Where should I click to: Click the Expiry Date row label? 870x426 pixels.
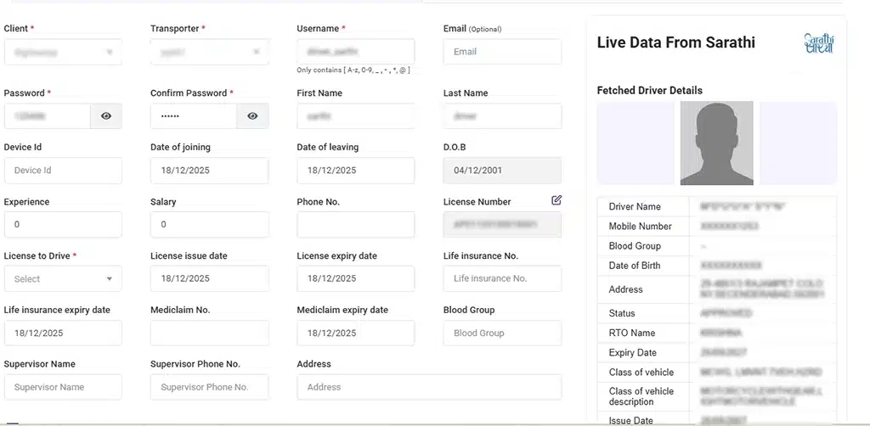coord(632,352)
